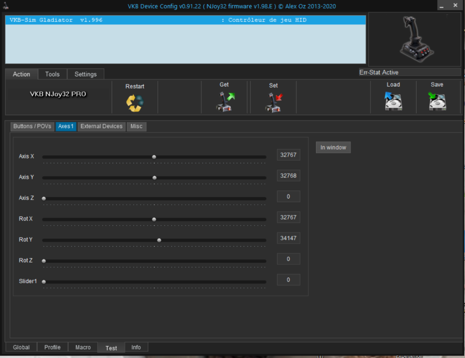
Task: Click the Save disk icon
Action: point(437,101)
